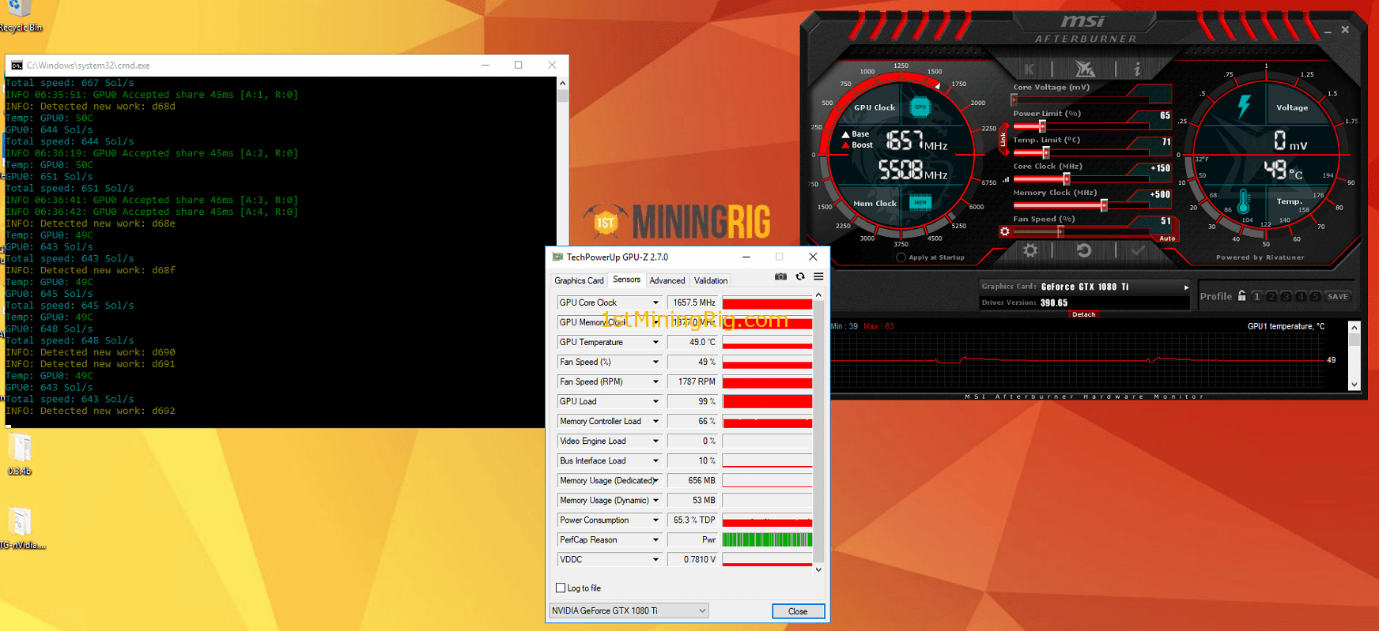Viewport: 1379px width, 631px height.
Task: Switch to the Validation tab in GPU-Z
Action: pos(711,280)
